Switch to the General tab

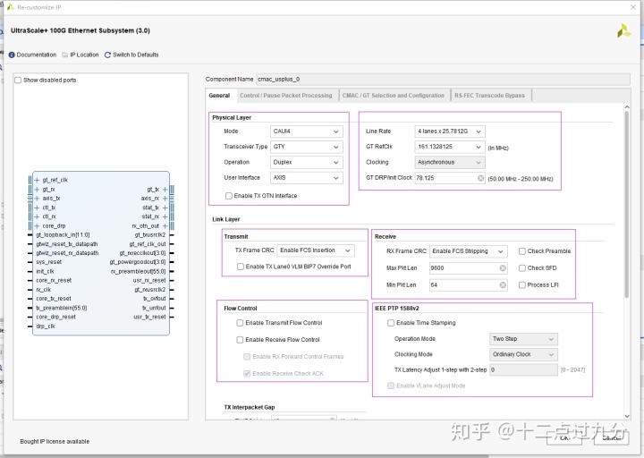[219, 96]
